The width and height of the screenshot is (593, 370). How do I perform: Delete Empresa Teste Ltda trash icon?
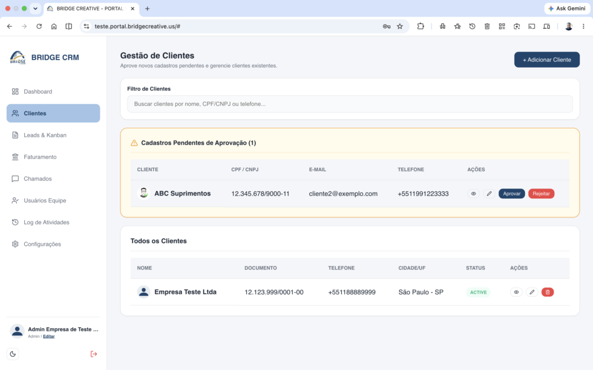548,292
